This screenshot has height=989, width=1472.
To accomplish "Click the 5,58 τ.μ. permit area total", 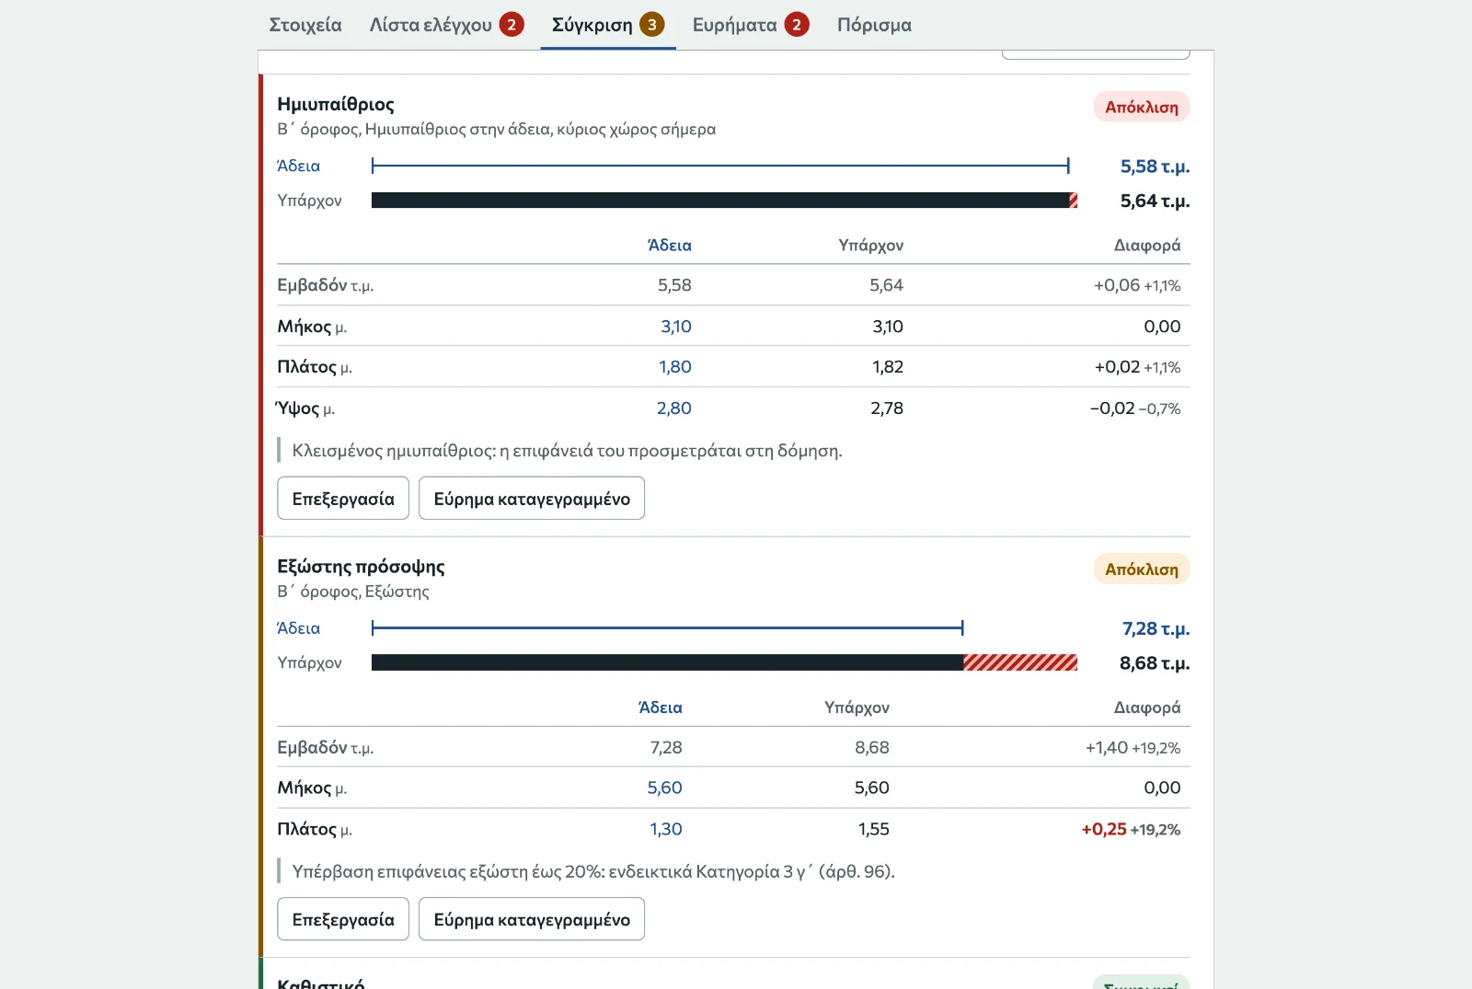I will (1155, 167).
